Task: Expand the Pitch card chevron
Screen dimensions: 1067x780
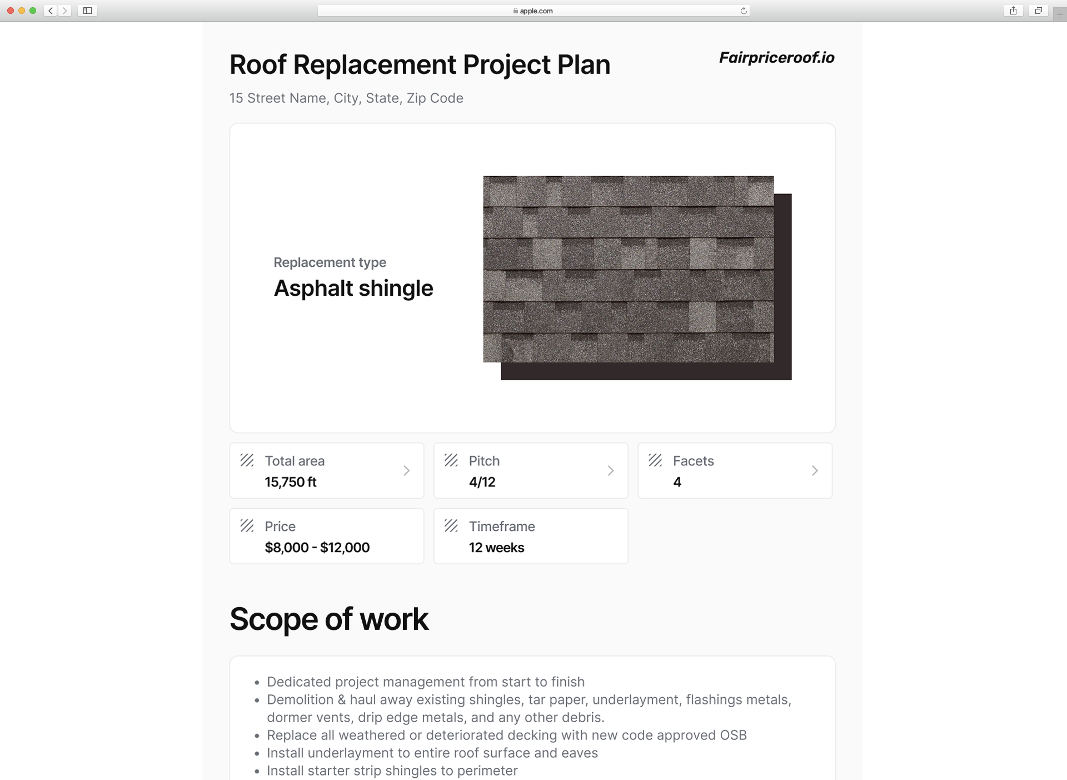Action: pos(610,471)
